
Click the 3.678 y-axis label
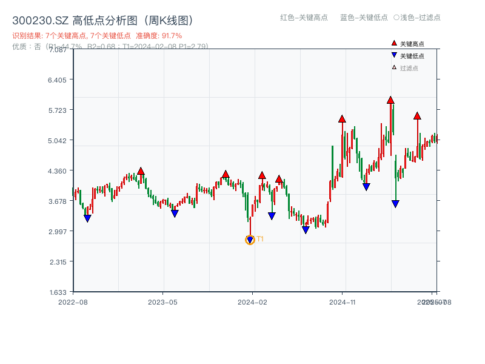(57, 201)
